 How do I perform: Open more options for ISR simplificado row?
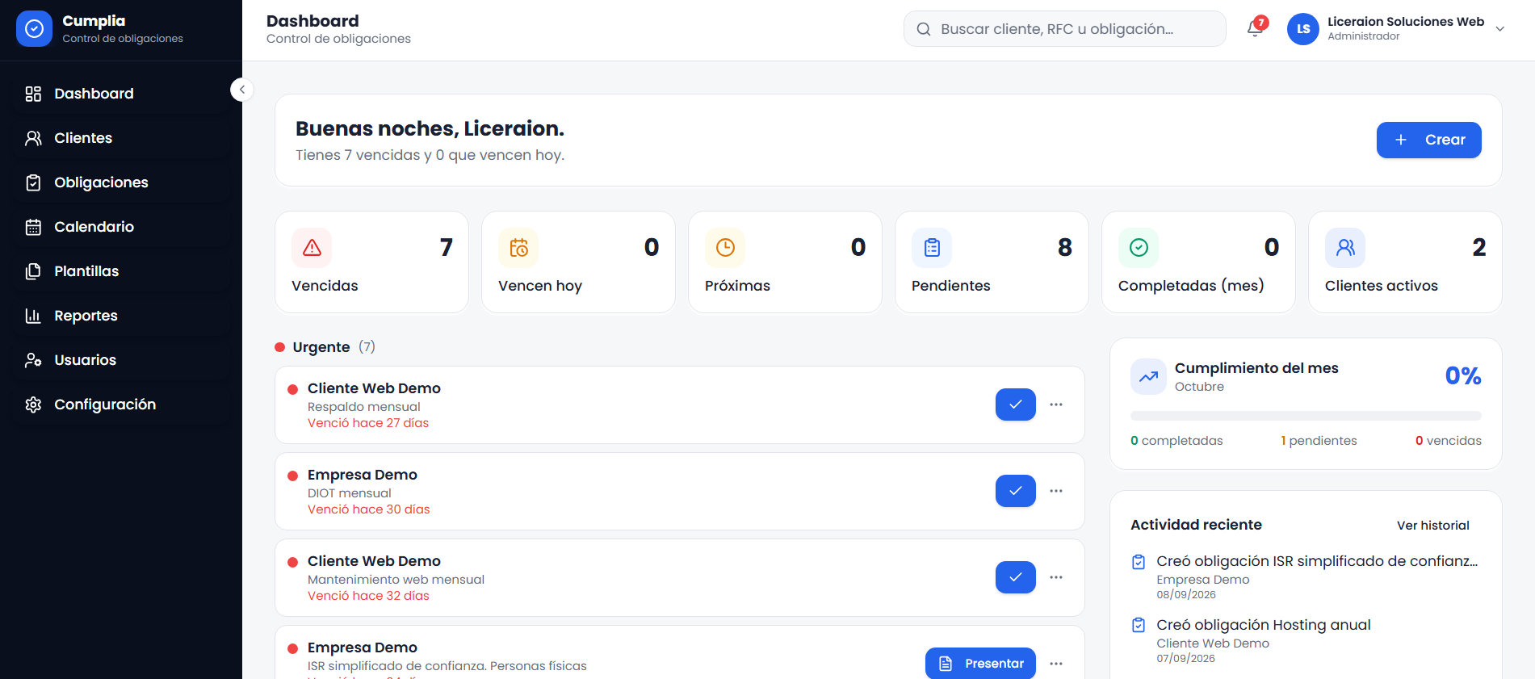[1056, 664]
